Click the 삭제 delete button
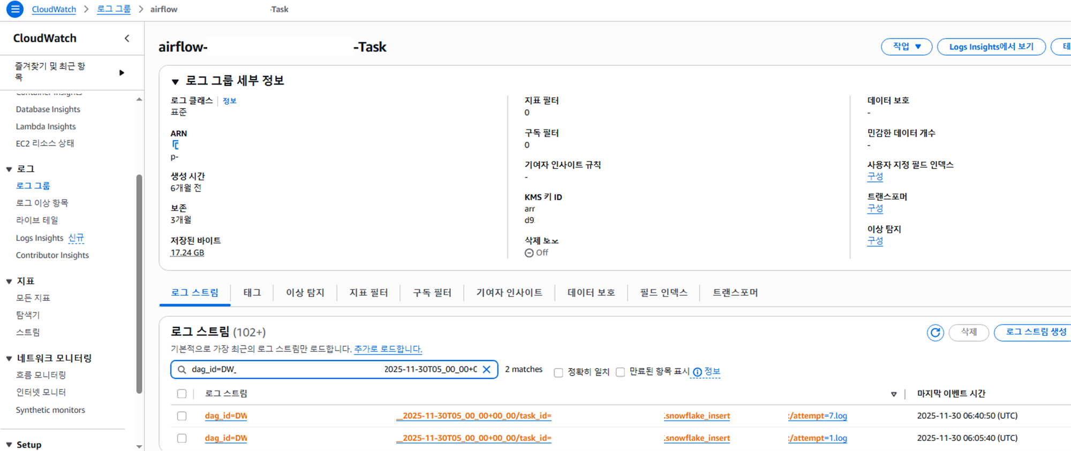1071x451 pixels. point(968,332)
